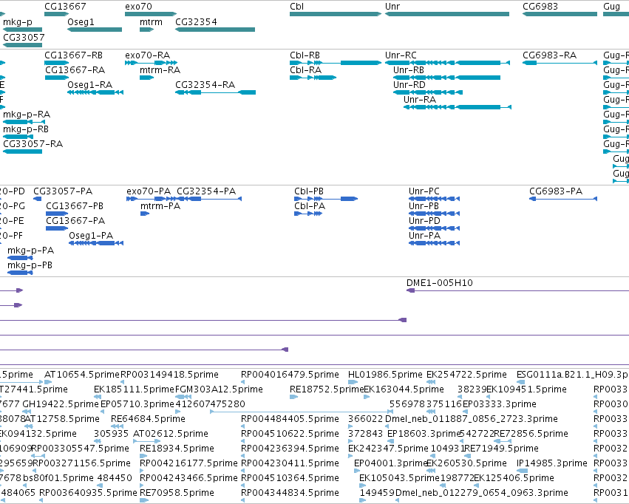Click the Cbl-PB protein glyph
Image resolution: width=629 pixels, height=504 pixels.
pos(326,199)
